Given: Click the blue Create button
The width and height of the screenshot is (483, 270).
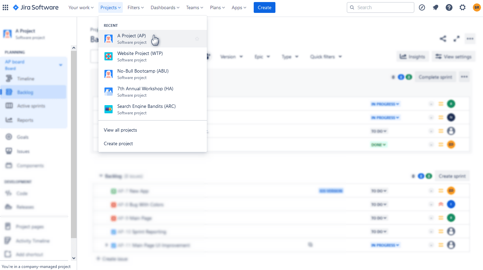Looking at the screenshot, I should coord(265,7).
